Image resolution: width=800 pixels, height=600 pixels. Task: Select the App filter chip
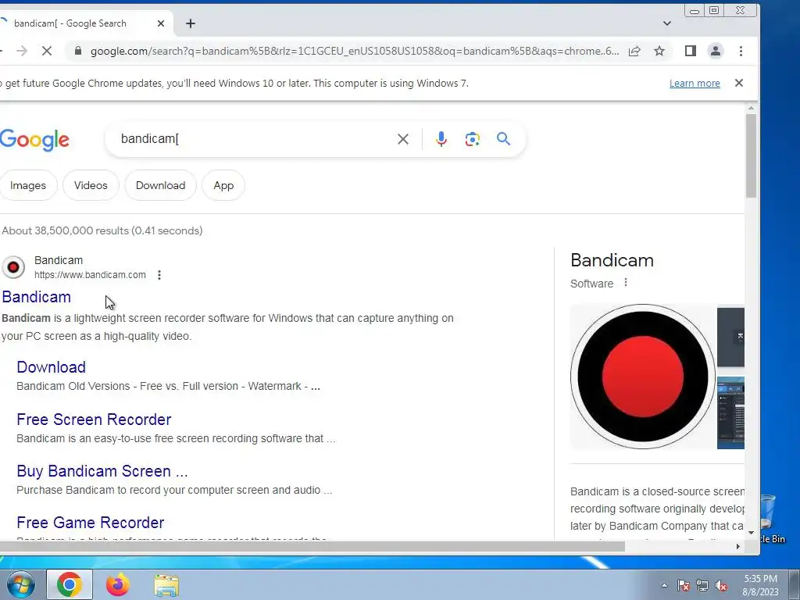coord(223,185)
